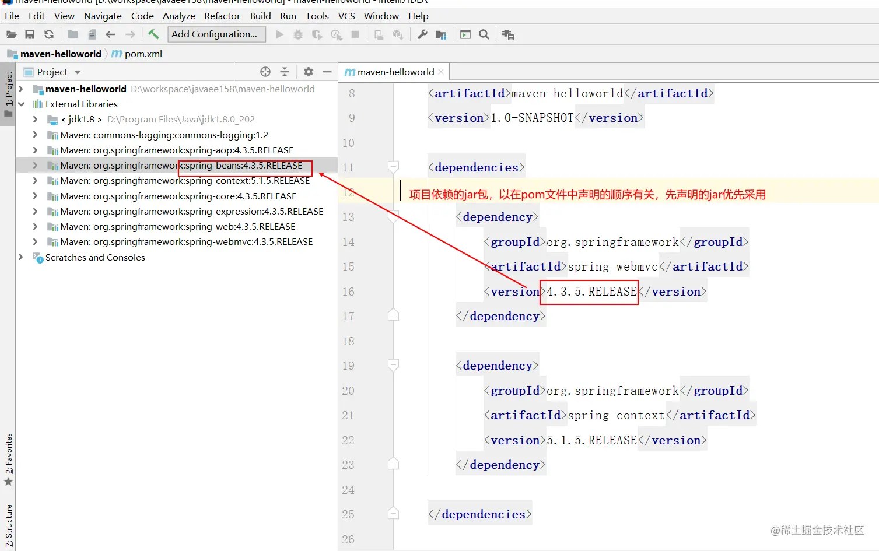This screenshot has width=879, height=551.
Task: Click the Profiler run icon
Action: [x=337, y=35]
